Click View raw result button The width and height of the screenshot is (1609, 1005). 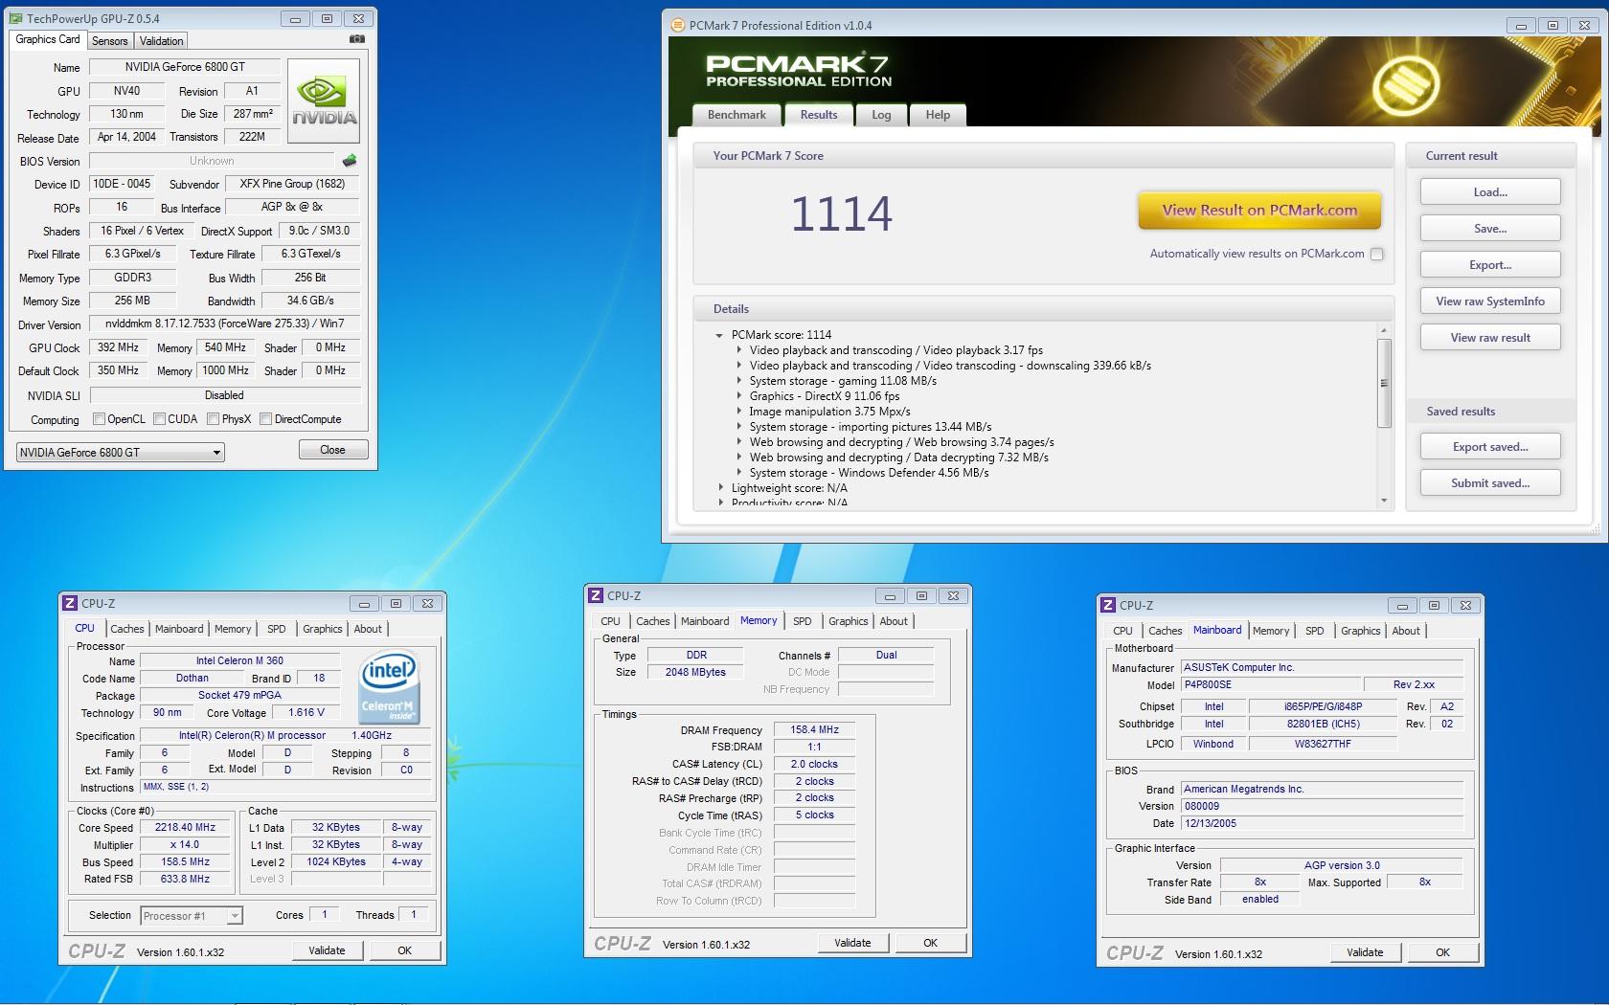tap(1490, 338)
